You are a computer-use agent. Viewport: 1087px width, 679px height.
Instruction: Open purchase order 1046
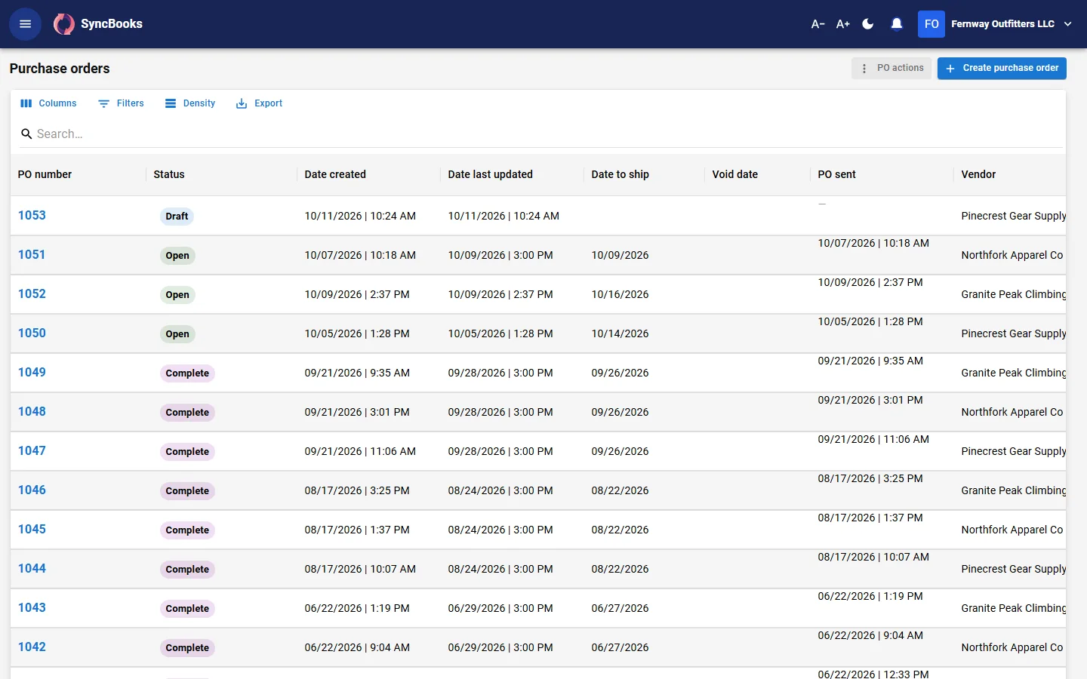click(32, 490)
